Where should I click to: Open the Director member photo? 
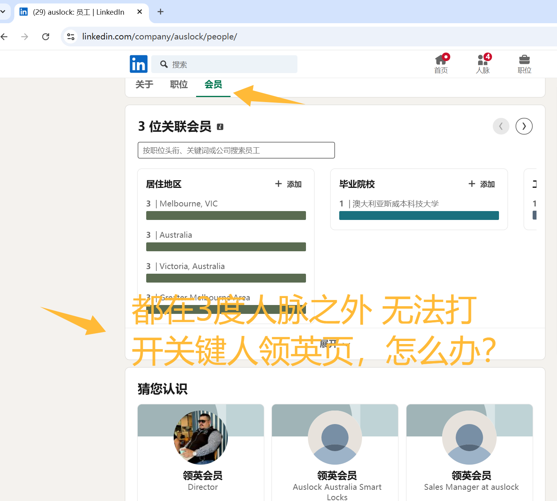(x=201, y=438)
